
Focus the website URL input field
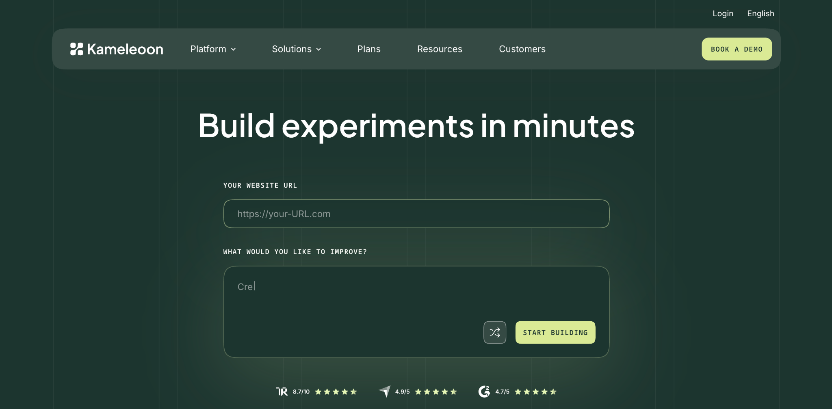click(416, 214)
